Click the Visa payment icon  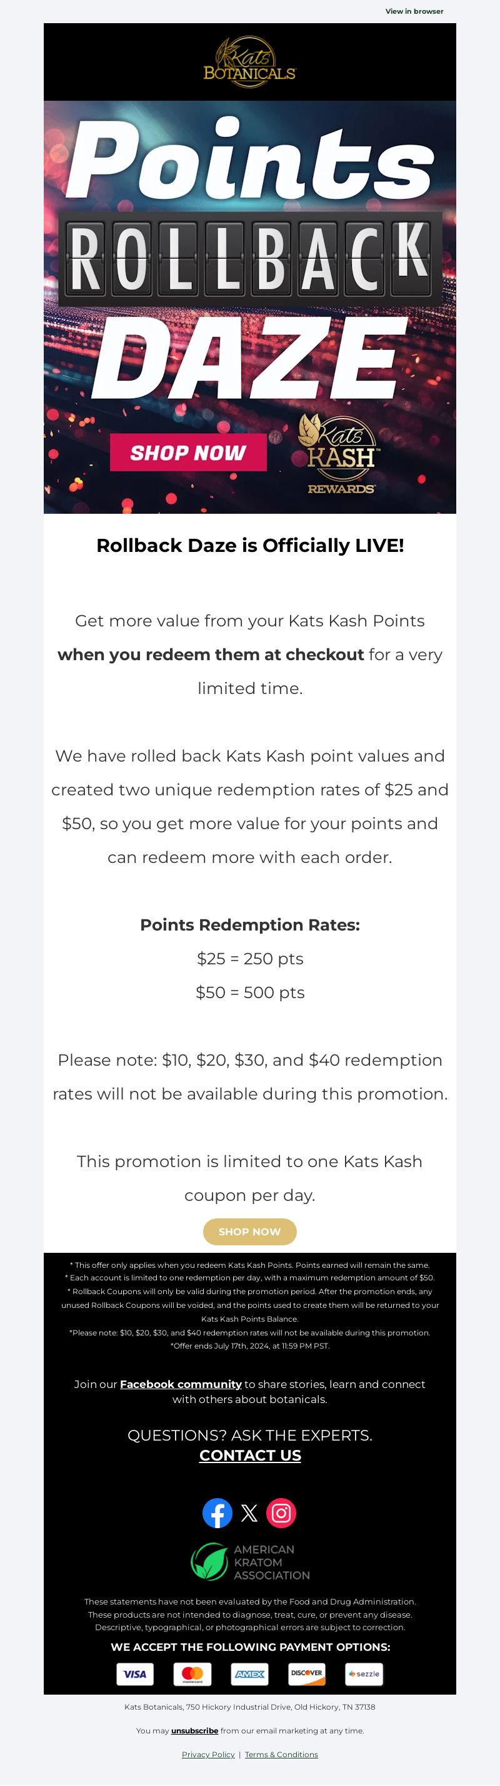click(135, 1674)
